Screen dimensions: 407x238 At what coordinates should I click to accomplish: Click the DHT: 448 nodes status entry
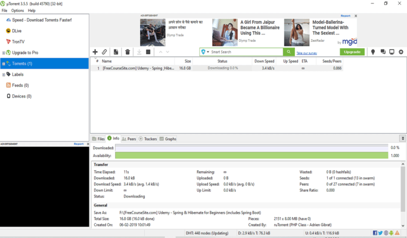(x=207, y=233)
